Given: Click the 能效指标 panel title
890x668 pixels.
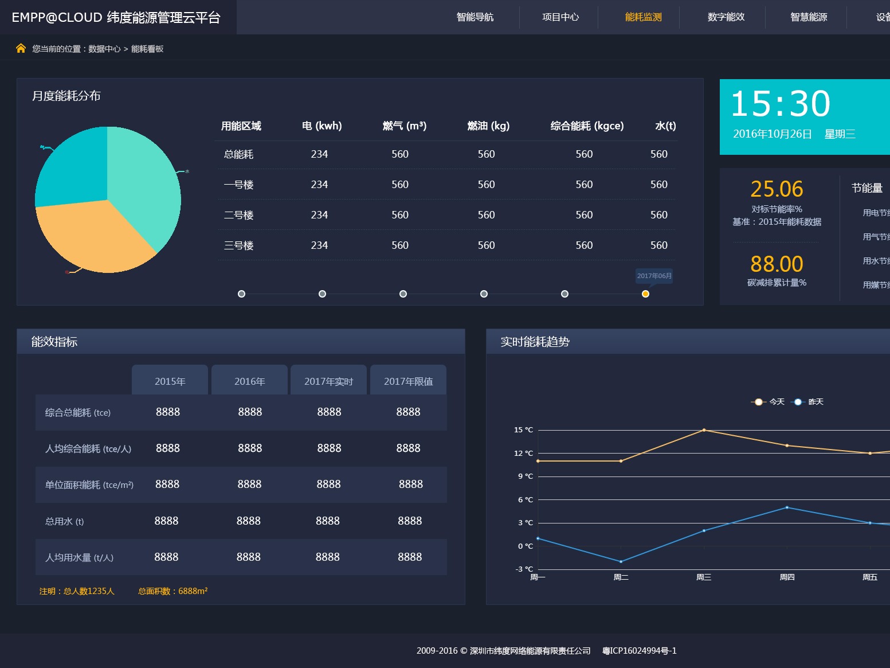Looking at the screenshot, I should 54,342.
